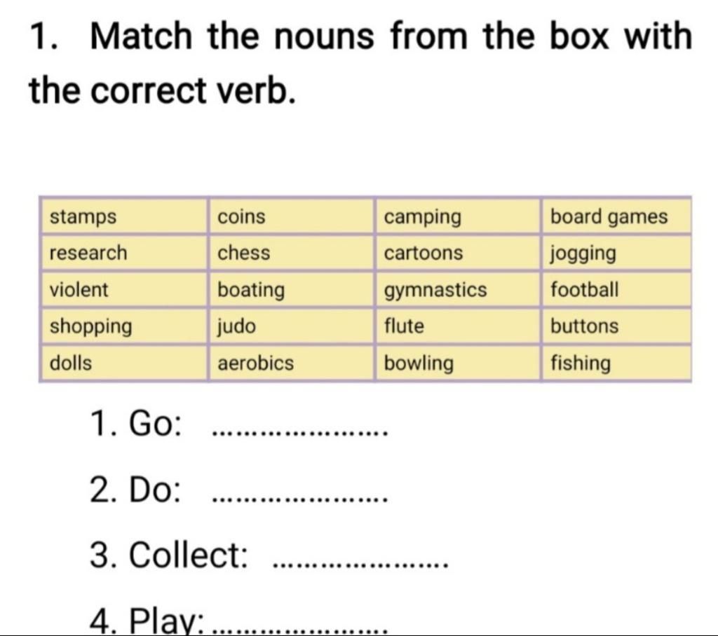Click the answer blank after 'Collect:'

360,565
